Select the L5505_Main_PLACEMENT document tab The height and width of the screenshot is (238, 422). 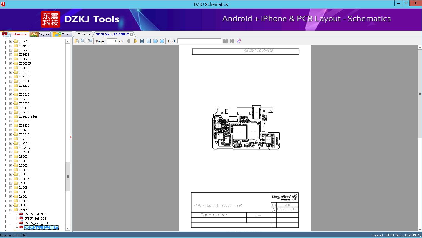[x=112, y=34]
